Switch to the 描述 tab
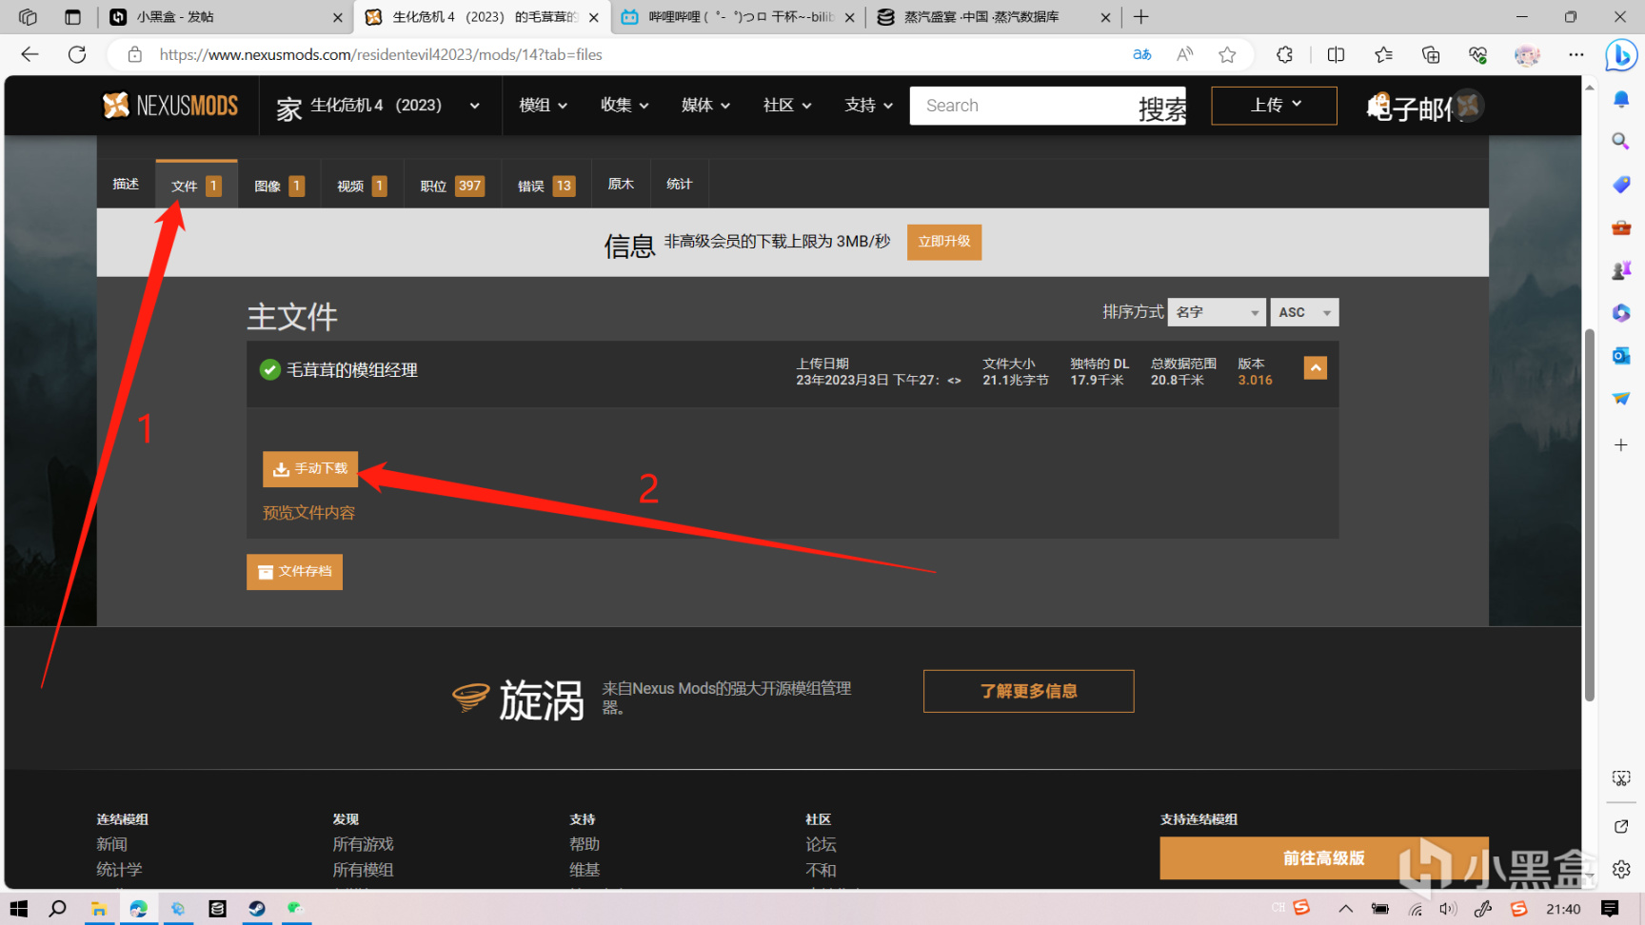The height and width of the screenshot is (925, 1645). [126, 184]
